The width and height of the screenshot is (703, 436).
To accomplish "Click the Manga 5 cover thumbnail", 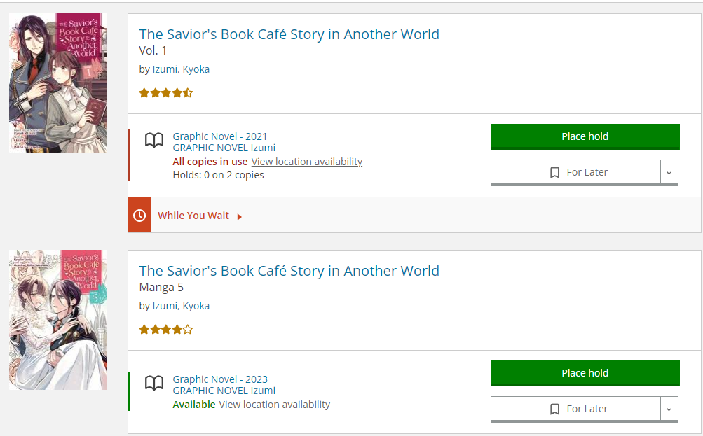I will (58, 319).
